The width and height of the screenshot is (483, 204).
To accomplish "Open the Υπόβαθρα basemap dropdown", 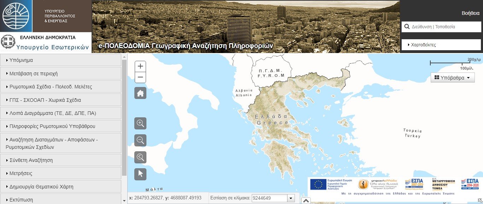I will [452, 78].
